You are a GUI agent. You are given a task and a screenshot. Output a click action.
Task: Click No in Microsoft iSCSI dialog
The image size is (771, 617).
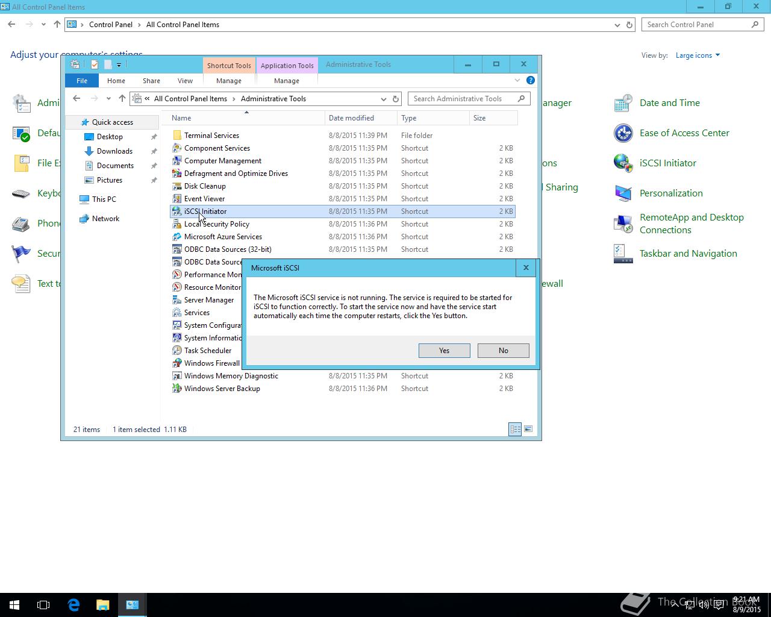[503, 351]
